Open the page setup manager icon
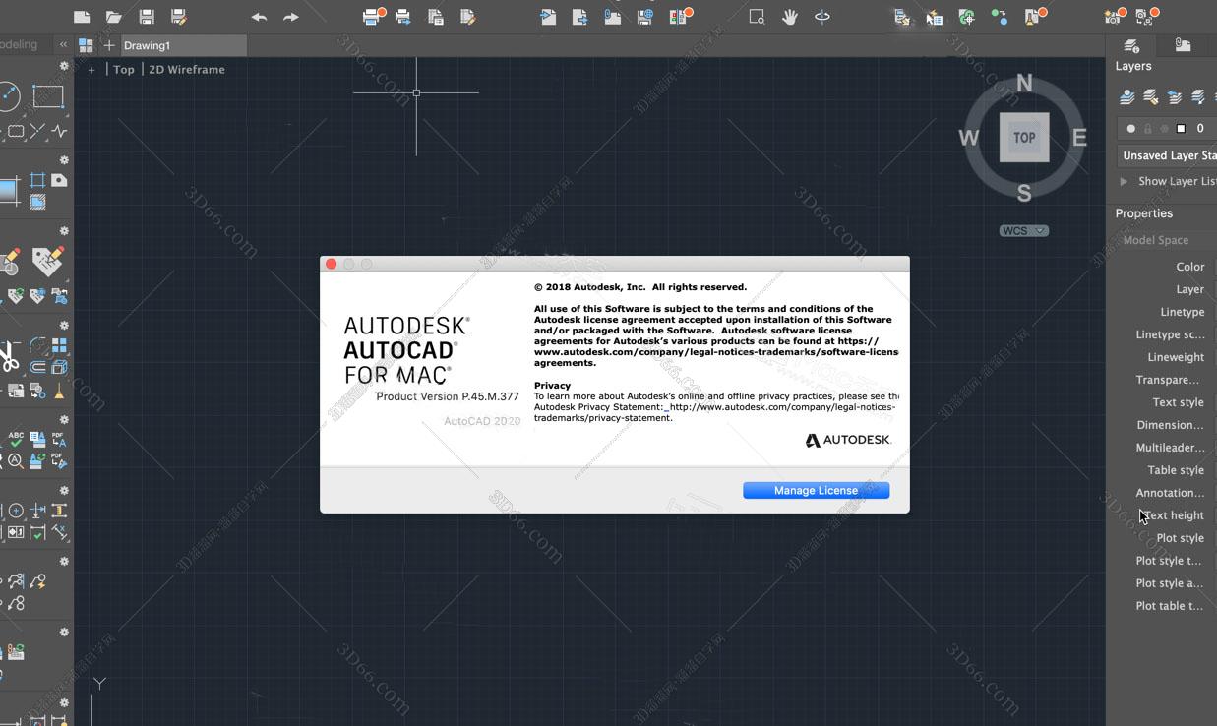 (x=435, y=17)
